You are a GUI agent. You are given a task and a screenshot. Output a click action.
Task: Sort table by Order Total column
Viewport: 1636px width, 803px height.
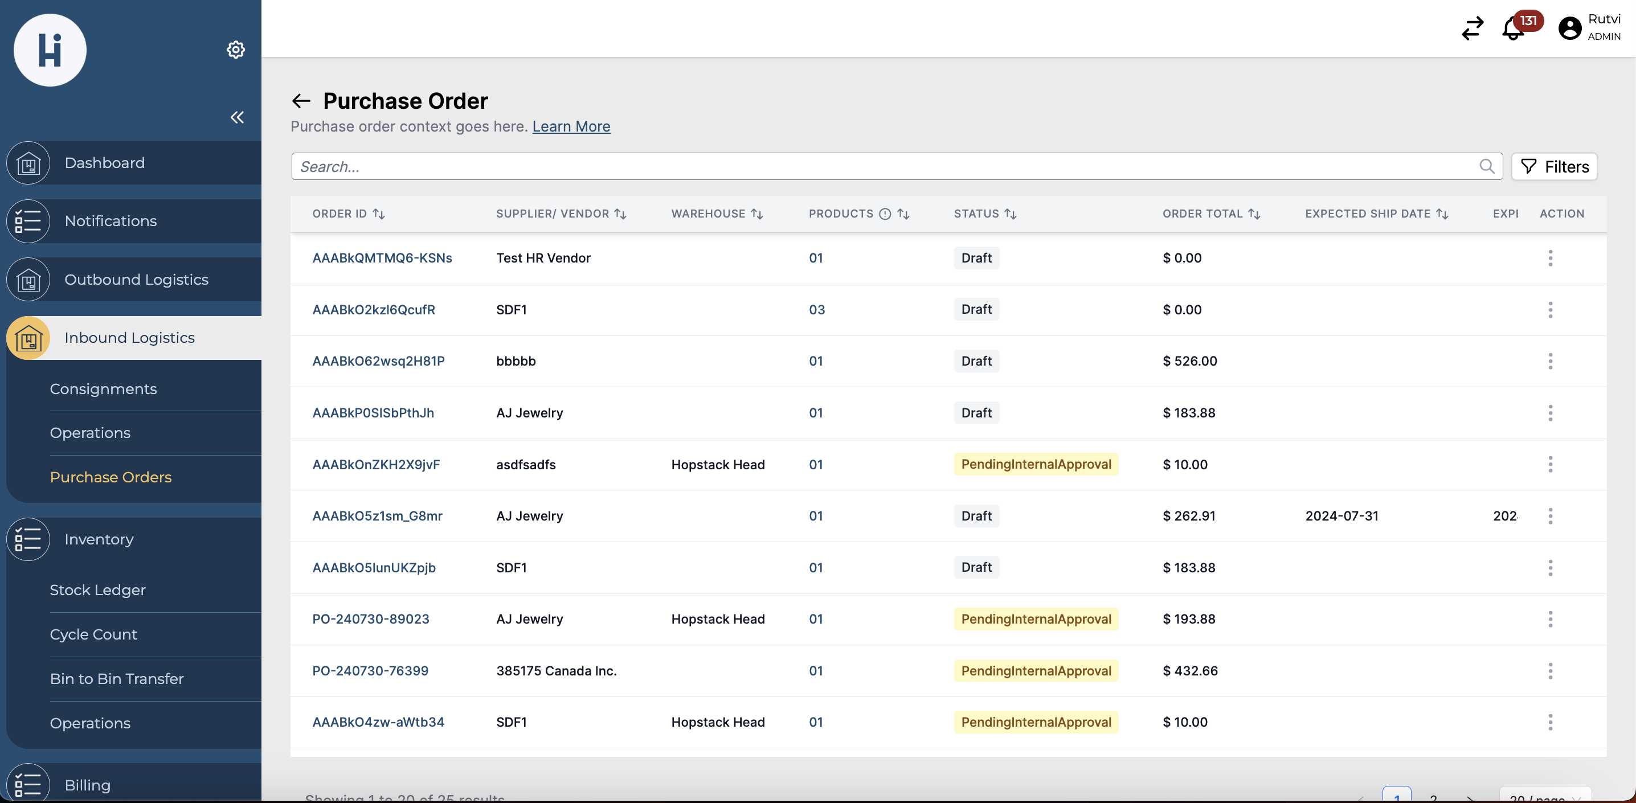pyautogui.click(x=1254, y=214)
